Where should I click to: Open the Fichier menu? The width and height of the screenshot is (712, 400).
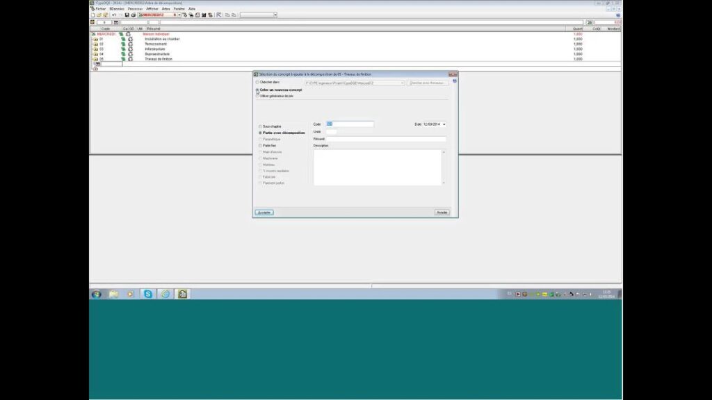point(100,8)
